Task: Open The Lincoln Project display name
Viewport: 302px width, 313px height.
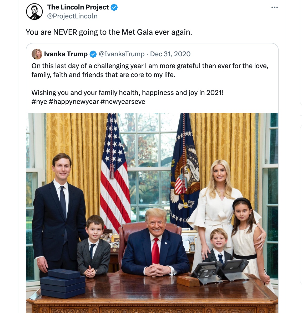Action: point(78,7)
